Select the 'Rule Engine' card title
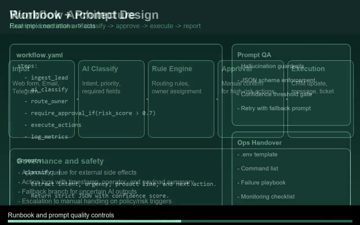The height and width of the screenshot is (225, 360). (x=172, y=69)
